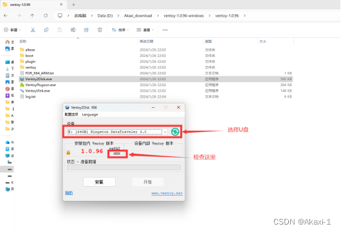Click the Share icon in Explorer toolbar
The image size is (341, 231).
click(86, 30)
